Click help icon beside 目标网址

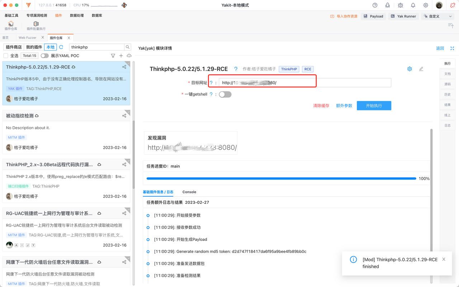[x=211, y=83]
